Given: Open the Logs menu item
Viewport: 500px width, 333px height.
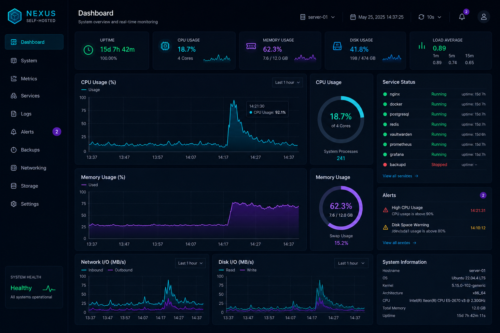Looking at the screenshot, I should tap(34, 114).
